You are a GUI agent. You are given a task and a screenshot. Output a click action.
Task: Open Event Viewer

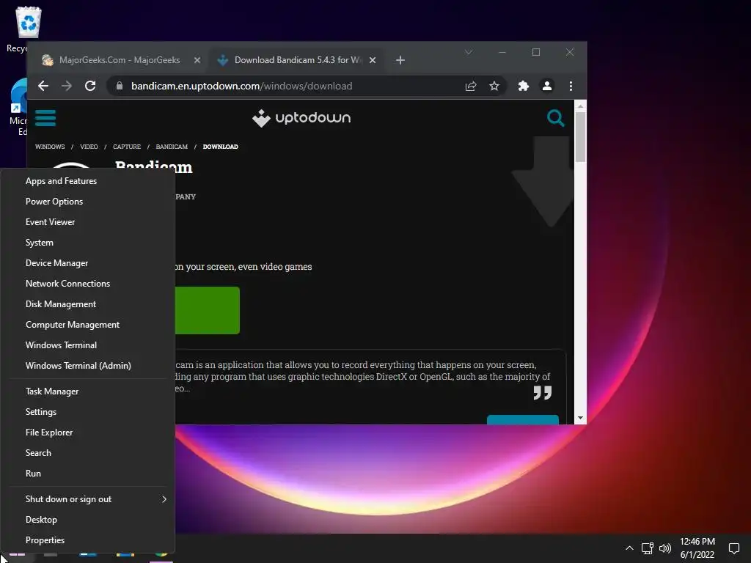[x=88, y=222]
